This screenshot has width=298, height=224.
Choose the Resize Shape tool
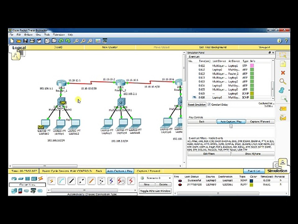pyautogui.click(x=283, y=99)
